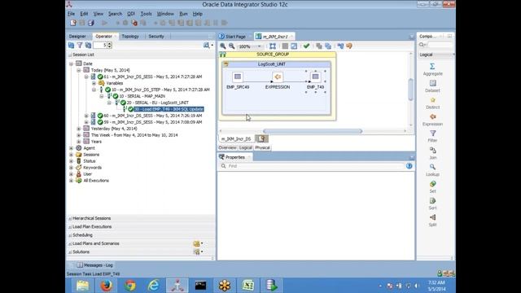Switch to the Designer tab
The image size is (521, 293).
(77, 36)
